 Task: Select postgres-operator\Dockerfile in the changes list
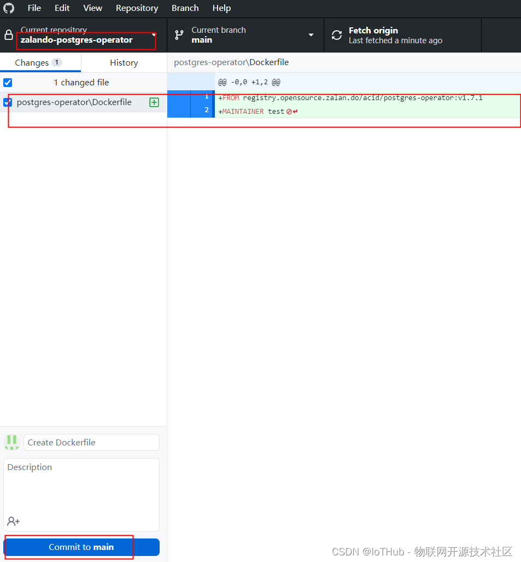click(83, 102)
